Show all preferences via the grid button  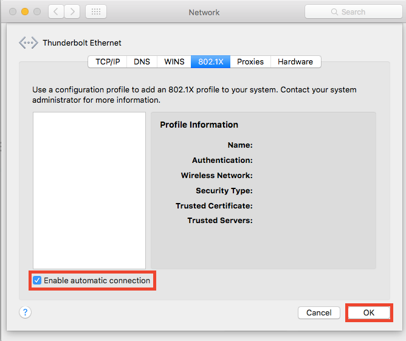point(96,12)
